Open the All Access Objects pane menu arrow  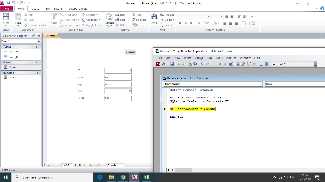34,36
